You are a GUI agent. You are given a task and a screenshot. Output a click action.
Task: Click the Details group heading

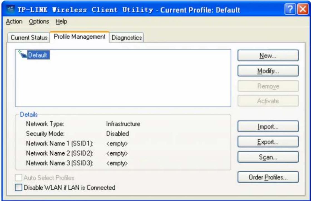pyautogui.click(x=29, y=115)
